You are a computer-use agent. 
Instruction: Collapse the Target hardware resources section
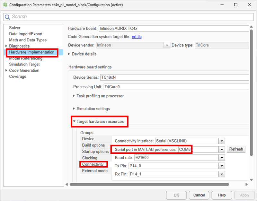coord(74,121)
